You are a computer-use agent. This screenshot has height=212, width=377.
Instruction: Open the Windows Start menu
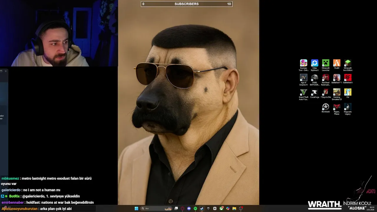[x=136, y=208]
